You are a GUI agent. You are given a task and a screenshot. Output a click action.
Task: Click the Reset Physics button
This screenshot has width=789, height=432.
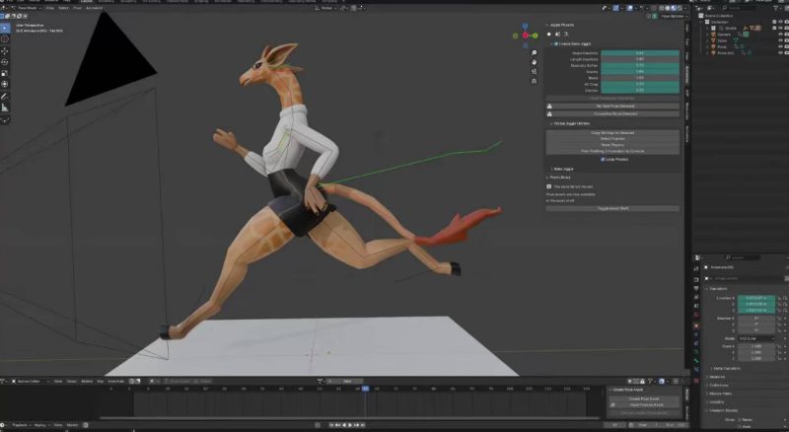pos(612,145)
